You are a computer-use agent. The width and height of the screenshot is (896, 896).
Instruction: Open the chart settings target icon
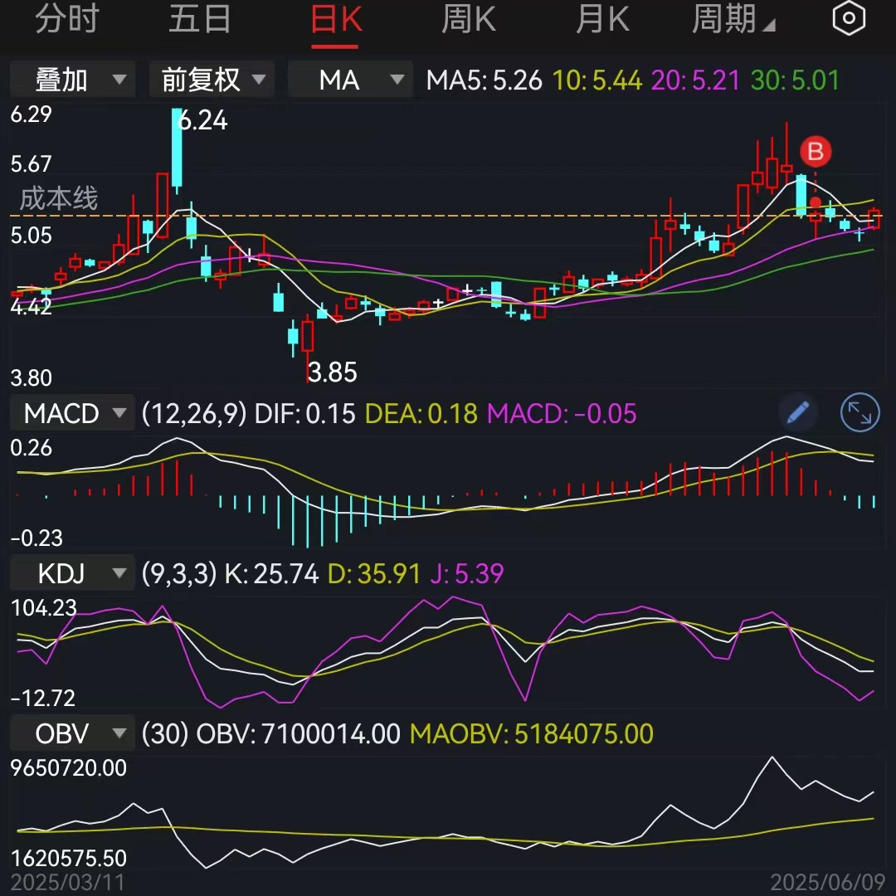pyautogui.click(x=848, y=17)
